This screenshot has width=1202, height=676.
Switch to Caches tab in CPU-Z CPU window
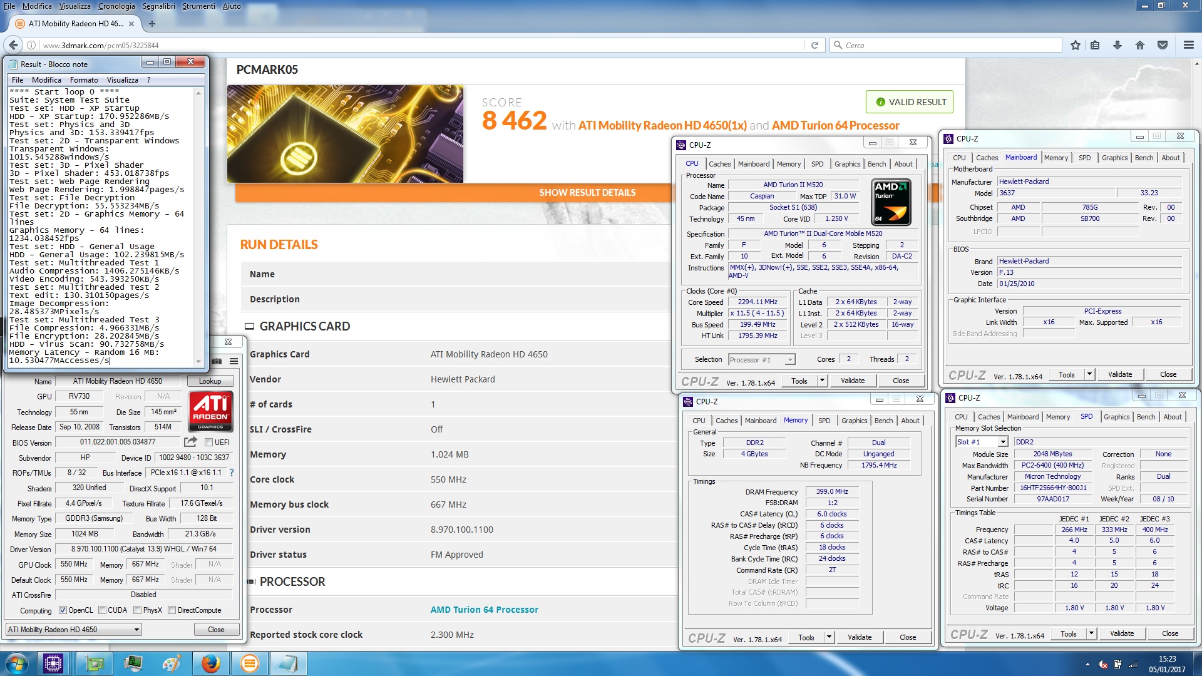[719, 164]
